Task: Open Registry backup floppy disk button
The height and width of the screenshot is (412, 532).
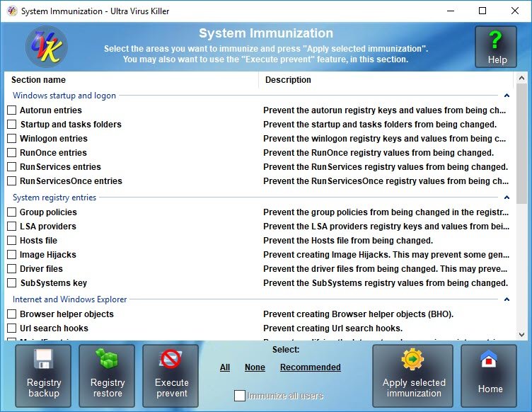Action: tap(43, 376)
